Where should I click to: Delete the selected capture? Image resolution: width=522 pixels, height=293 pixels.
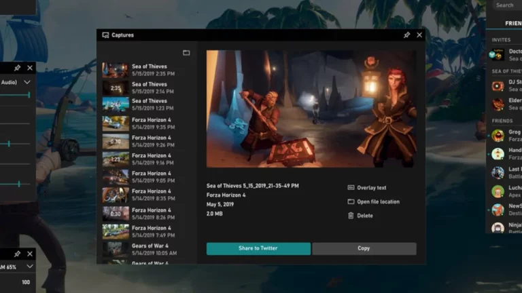click(360, 216)
